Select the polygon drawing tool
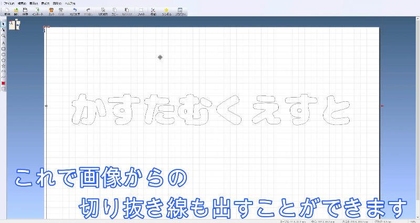Viewport: 420px width, 223px height. [3, 60]
